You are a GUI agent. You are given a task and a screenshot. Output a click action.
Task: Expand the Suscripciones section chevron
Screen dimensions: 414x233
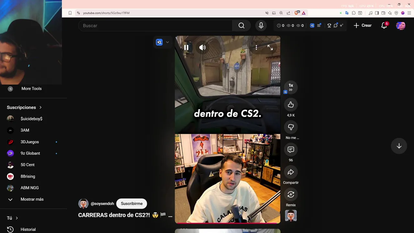pyautogui.click(x=40, y=107)
